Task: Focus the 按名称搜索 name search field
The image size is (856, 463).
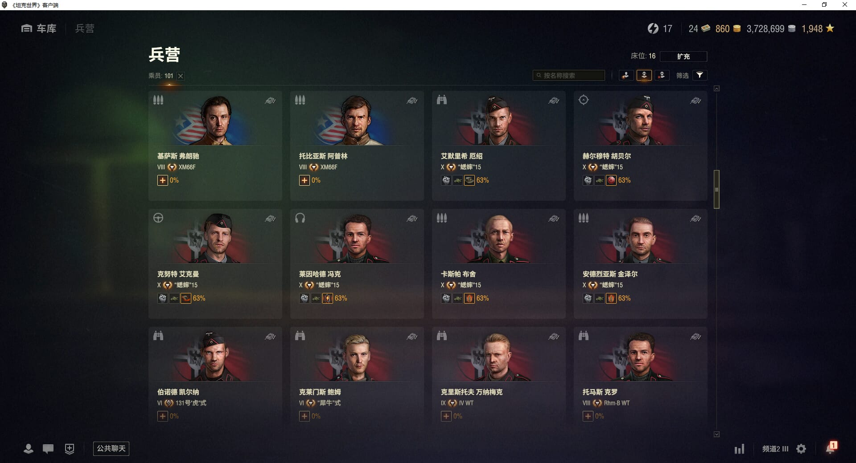Action: (x=569, y=75)
